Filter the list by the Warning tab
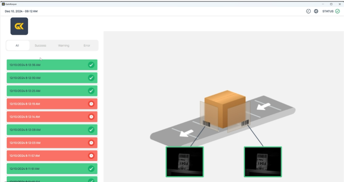The height and width of the screenshot is (182, 344). (x=64, y=45)
